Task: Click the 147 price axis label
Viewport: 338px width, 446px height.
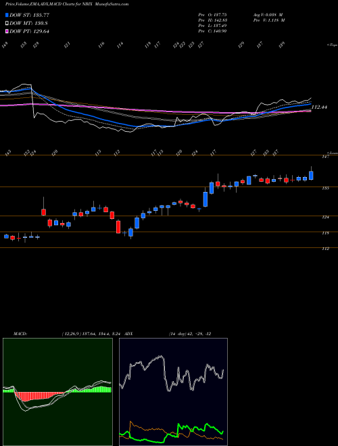Action: (326, 157)
